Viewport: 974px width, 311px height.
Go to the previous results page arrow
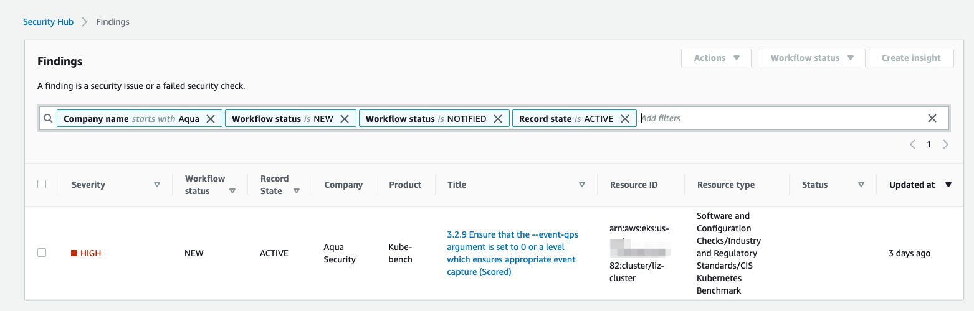tap(912, 144)
